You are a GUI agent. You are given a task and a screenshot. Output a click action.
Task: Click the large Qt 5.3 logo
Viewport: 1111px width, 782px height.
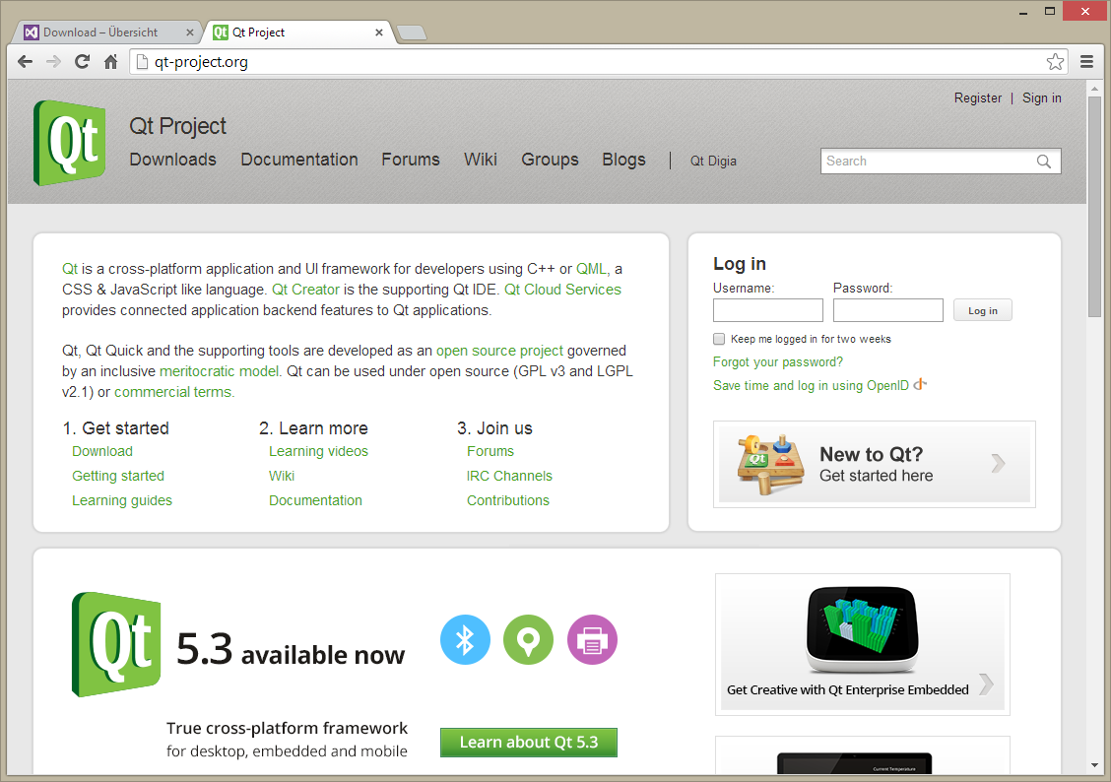(116, 644)
